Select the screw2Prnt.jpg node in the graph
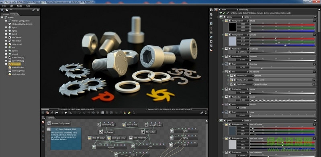 tap(106, 125)
